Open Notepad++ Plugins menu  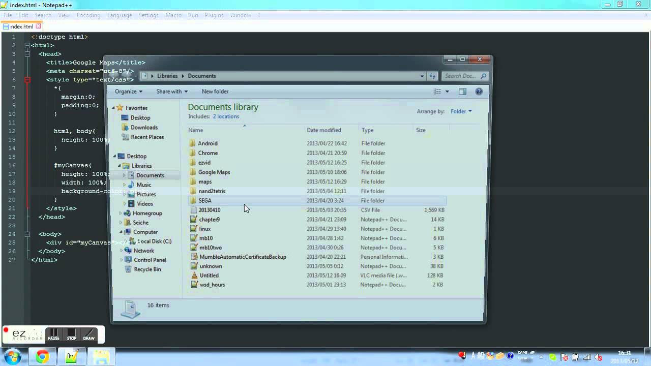[x=214, y=15]
